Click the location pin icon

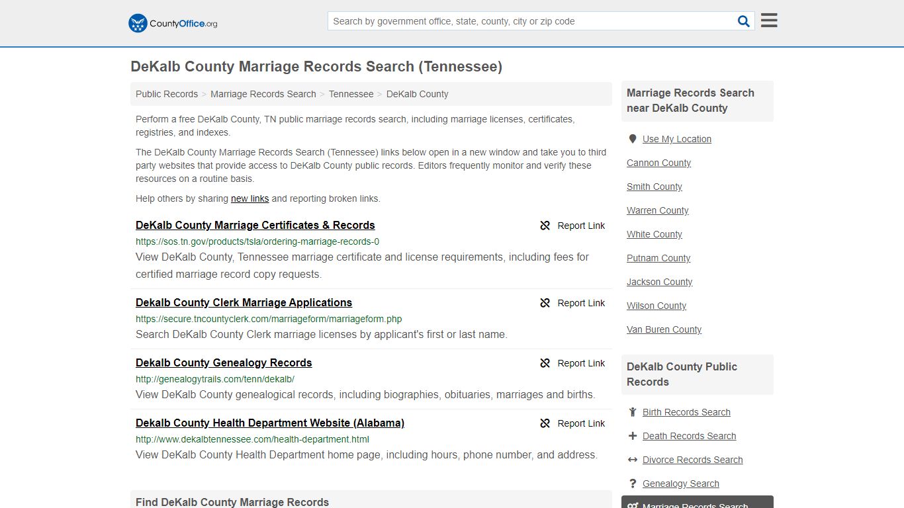(x=633, y=139)
